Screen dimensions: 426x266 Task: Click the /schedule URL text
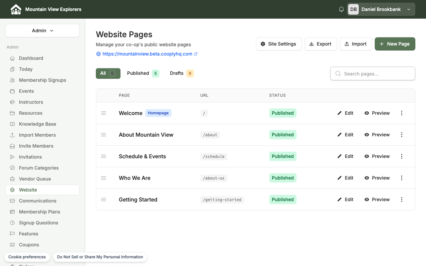point(214,157)
